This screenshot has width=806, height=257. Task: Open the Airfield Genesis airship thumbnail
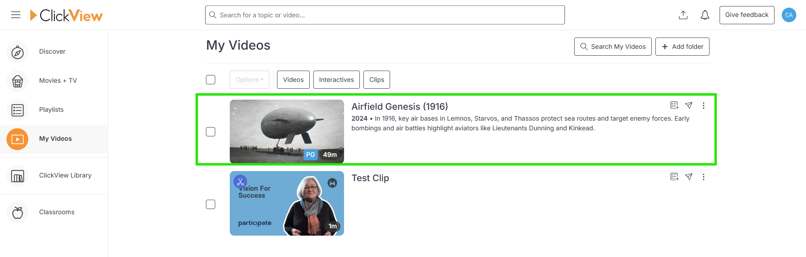[x=287, y=131]
